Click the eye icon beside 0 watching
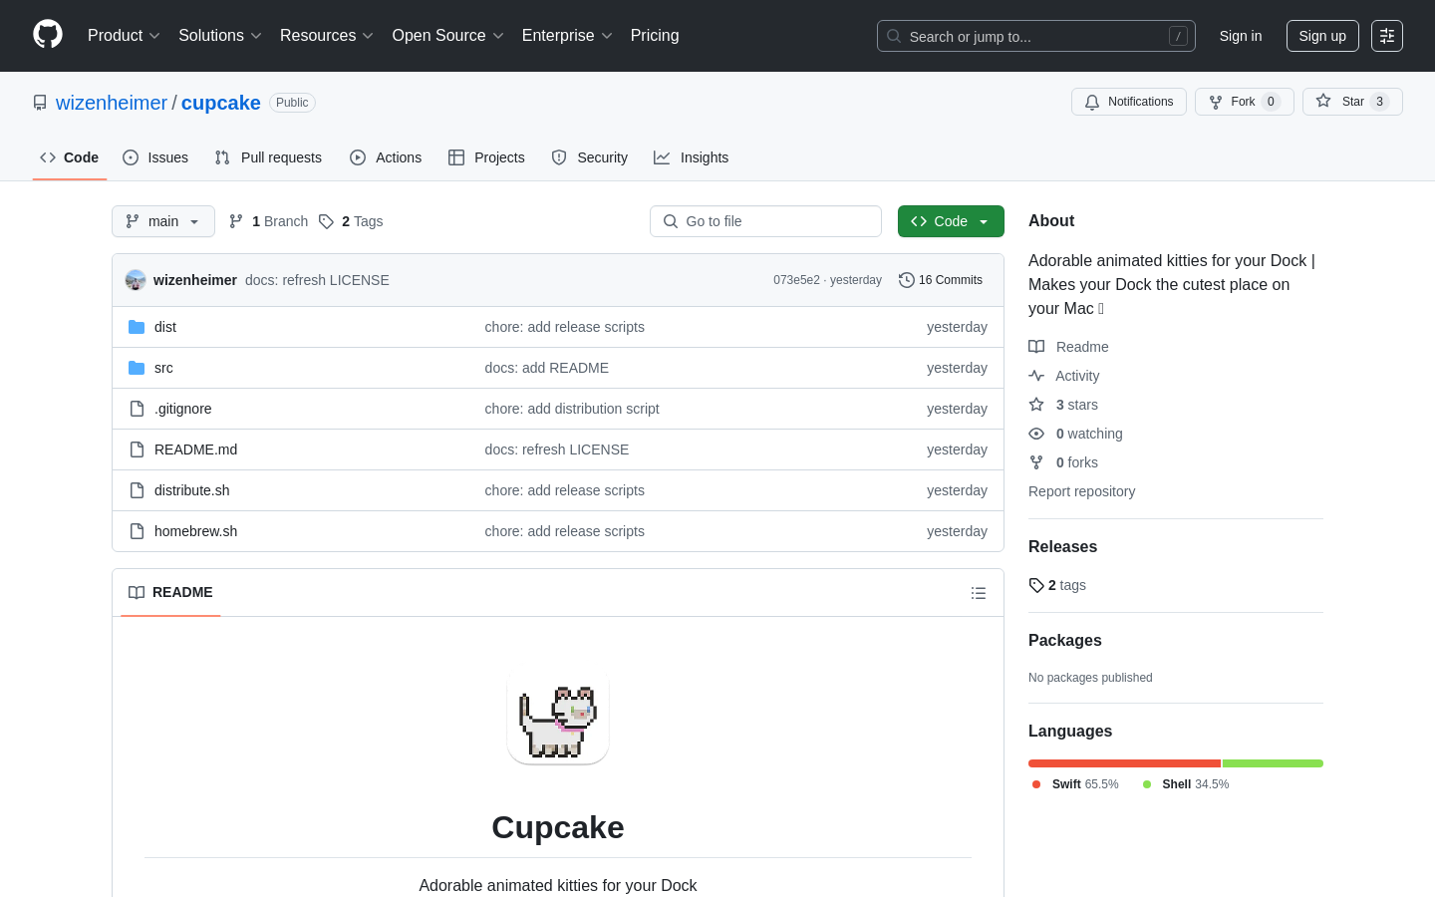 (1036, 434)
